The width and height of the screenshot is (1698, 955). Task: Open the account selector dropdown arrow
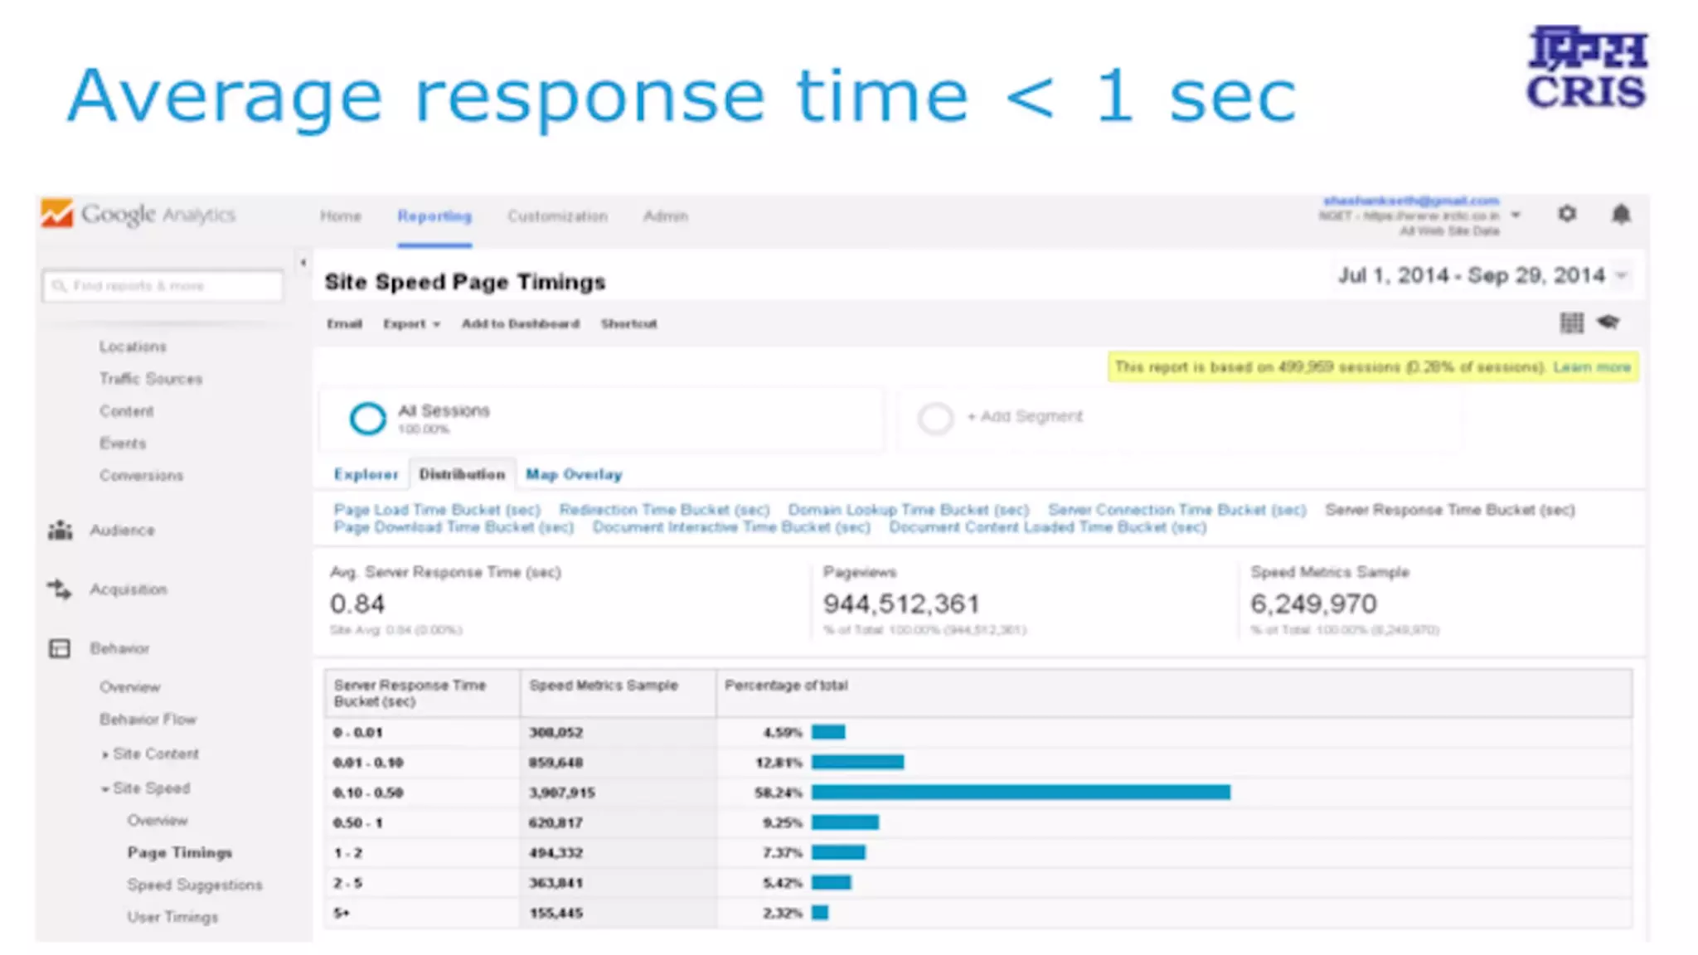pyautogui.click(x=1516, y=215)
